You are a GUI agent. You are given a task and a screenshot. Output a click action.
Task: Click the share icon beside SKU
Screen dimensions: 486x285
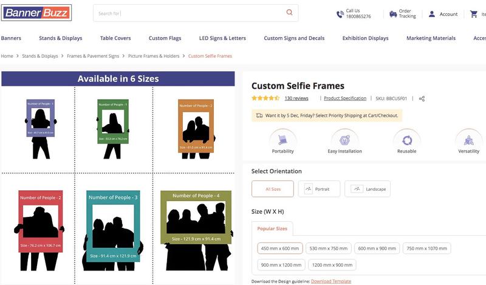pos(422,98)
